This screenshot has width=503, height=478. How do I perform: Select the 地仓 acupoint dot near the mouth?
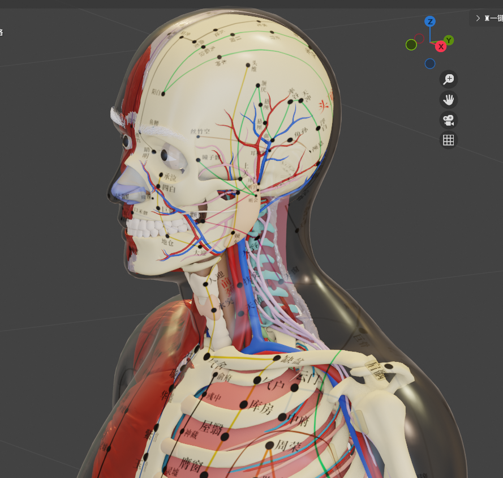point(167,236)
